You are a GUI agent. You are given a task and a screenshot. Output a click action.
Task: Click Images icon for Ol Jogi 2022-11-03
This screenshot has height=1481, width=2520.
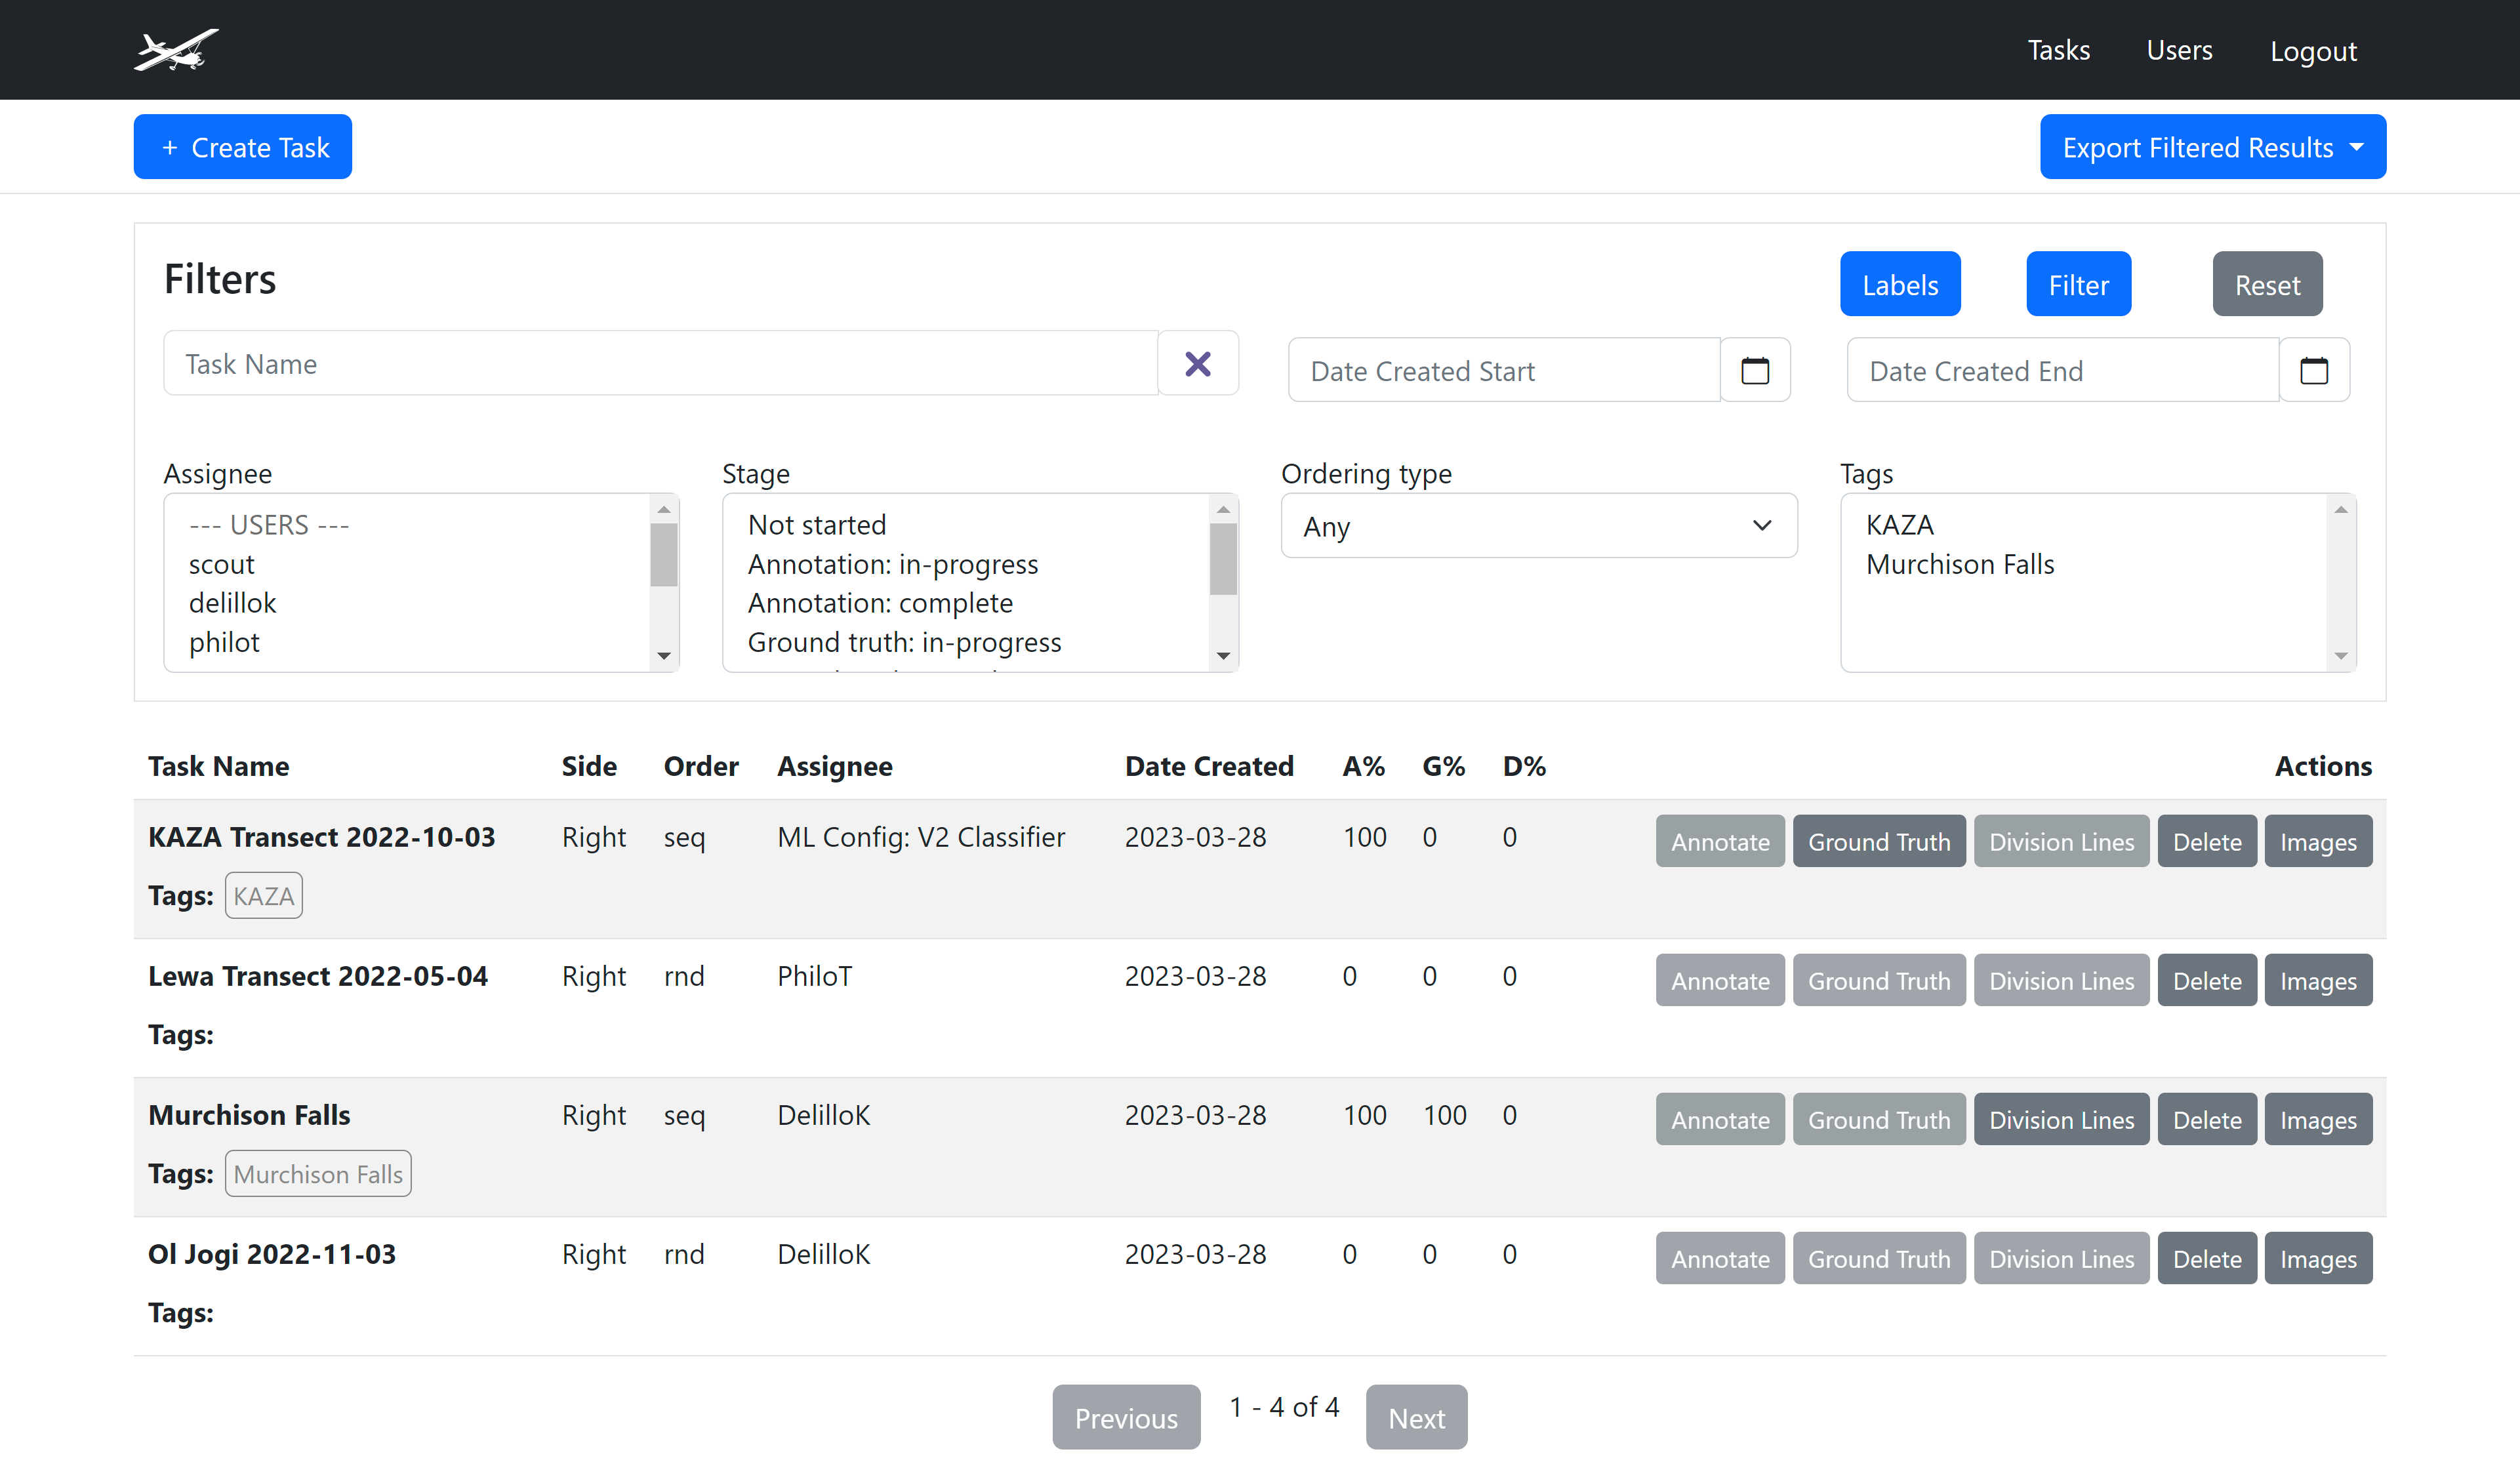pyautogui.click(x=2319, y=1259)
